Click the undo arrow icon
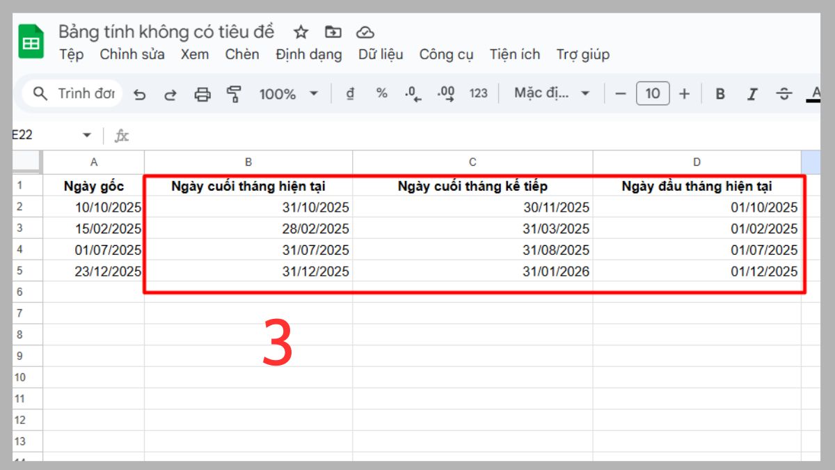The width and height of the screenshot is (835, 470). [140, 94]
